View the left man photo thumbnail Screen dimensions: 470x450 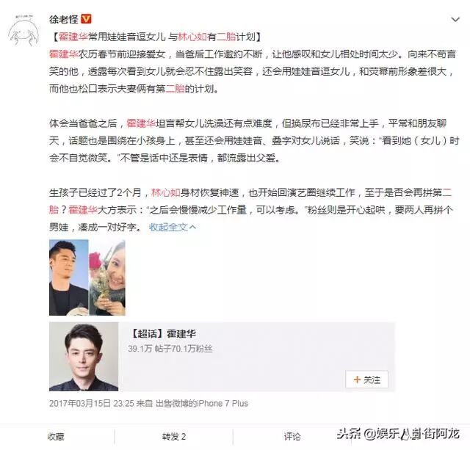[x=68, y=277]
